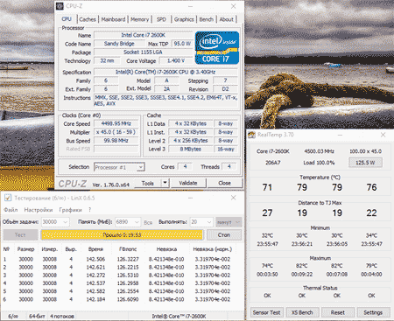This screenshot has width=394, height=321.
Task: Select the CPU tab in CPU-Z
Action: pyautogui.click(x=67, y=19)
